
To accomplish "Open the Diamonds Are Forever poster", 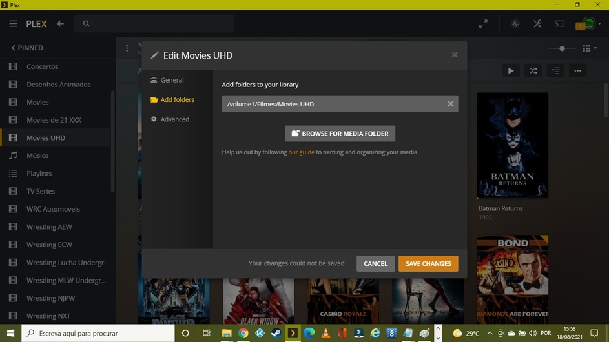I will point(513,279).
